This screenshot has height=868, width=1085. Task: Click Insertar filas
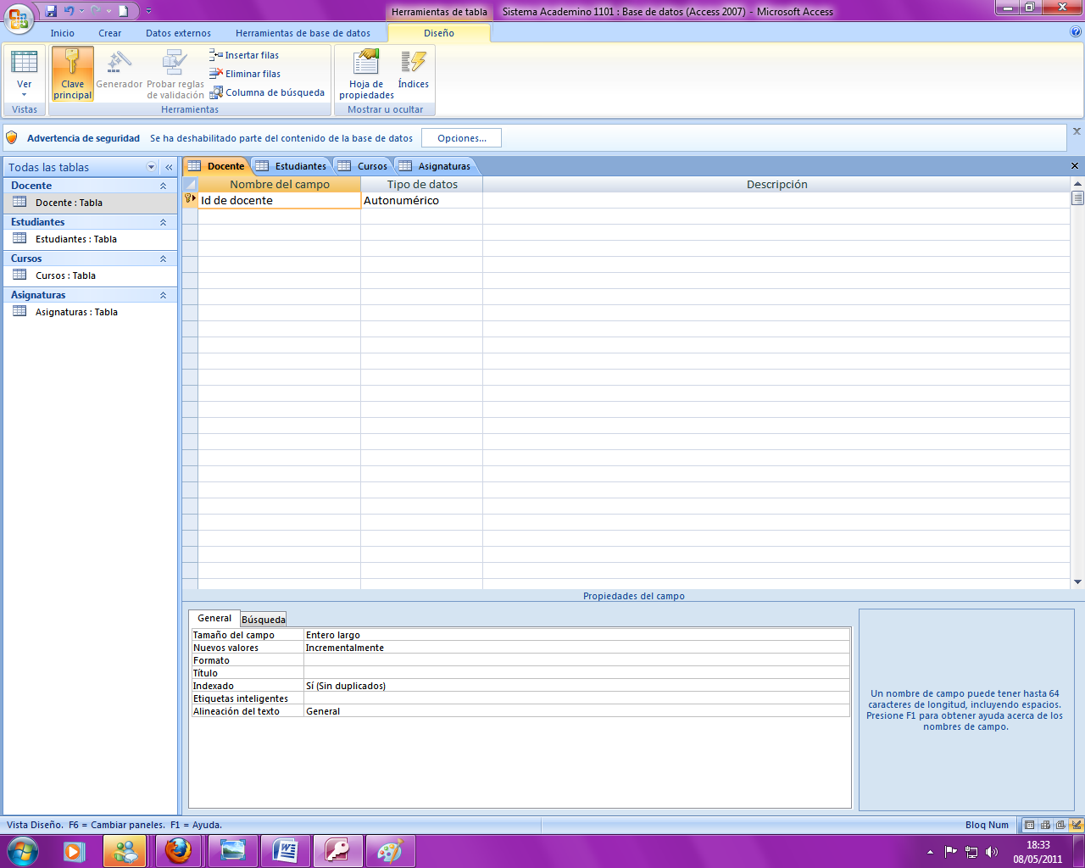coord(244,55)
